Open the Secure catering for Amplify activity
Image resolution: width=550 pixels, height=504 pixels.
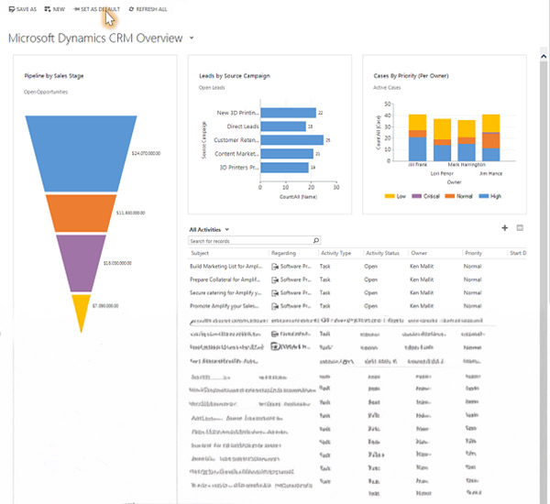pos(225,293)
